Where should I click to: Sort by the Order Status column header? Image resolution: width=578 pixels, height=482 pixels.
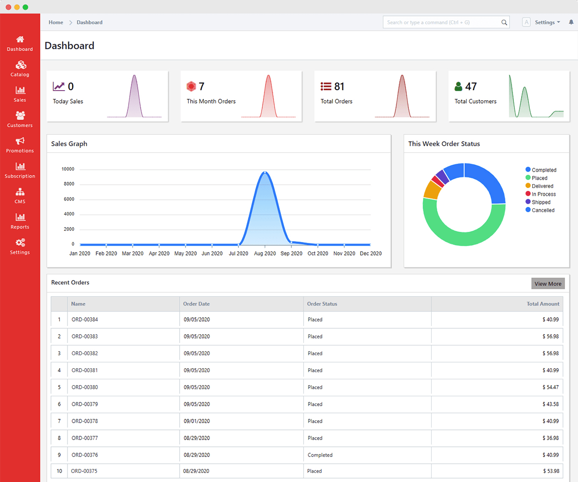(368, 304)
